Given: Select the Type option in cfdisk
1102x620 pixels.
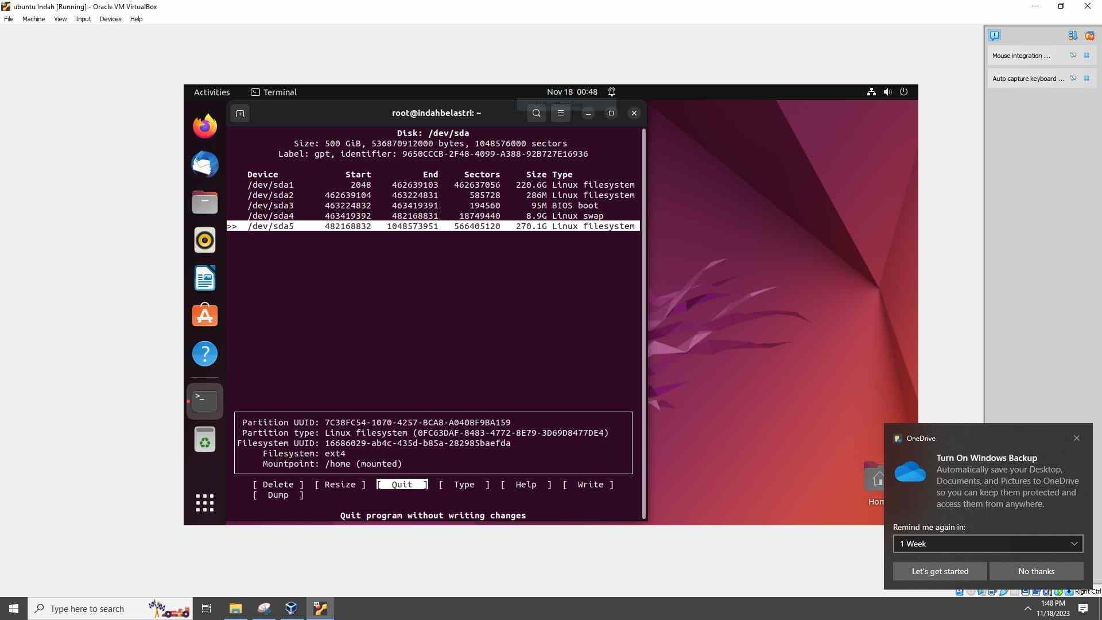Looking at the screenshot, I should click(464, 485).
